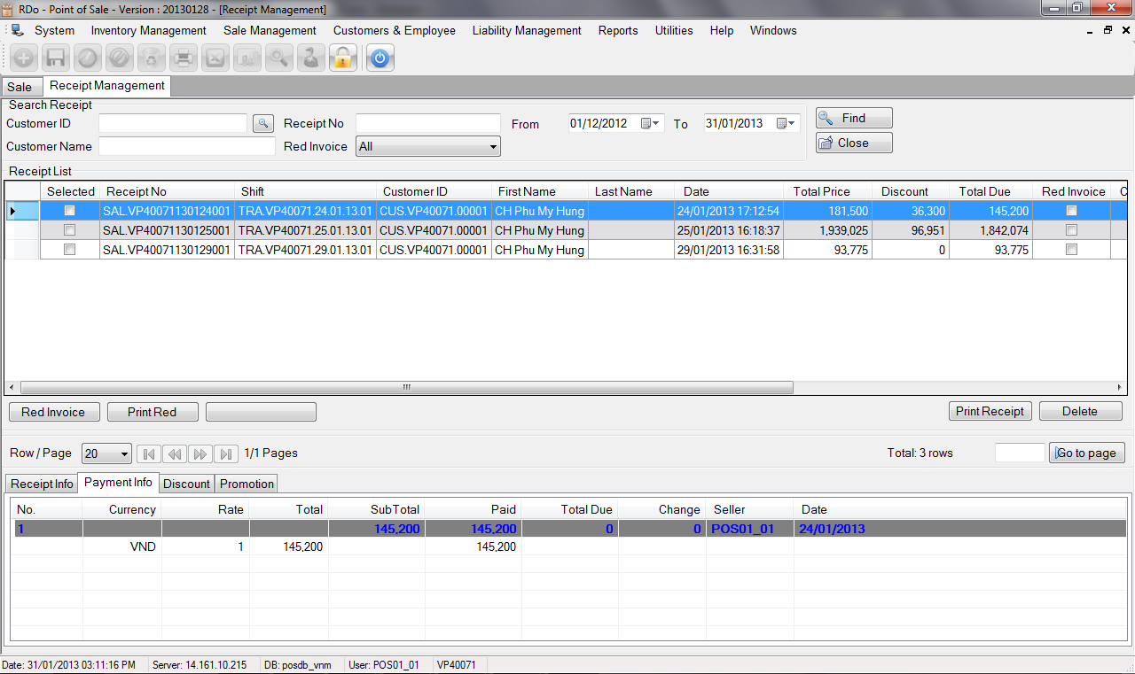The image size is (1135, 674).
Task: Click the Receipt No search field
Action: (428, 123)
